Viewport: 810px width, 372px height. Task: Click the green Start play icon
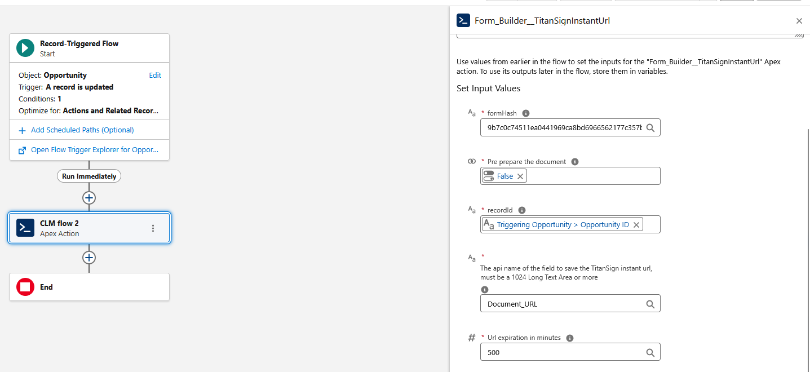[25, 48]
